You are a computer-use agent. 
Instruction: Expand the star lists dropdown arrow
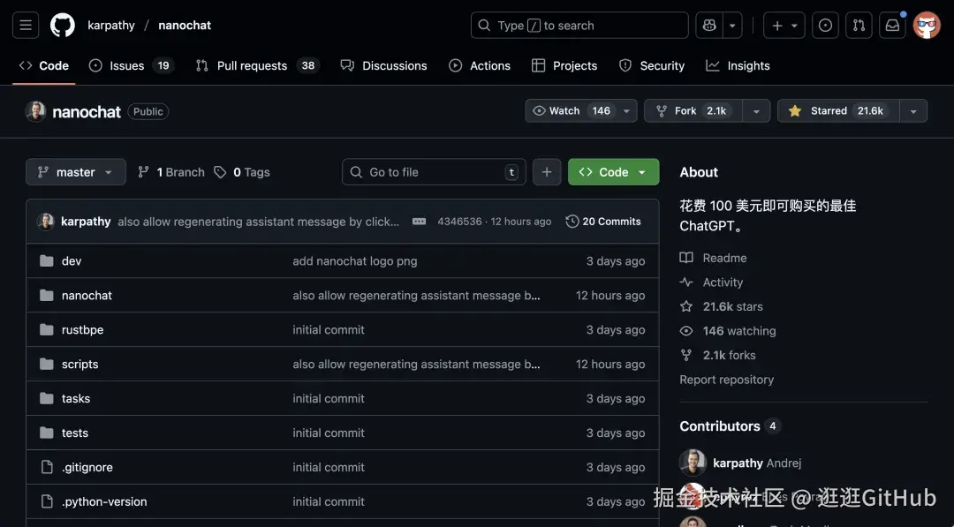point(912,111)
